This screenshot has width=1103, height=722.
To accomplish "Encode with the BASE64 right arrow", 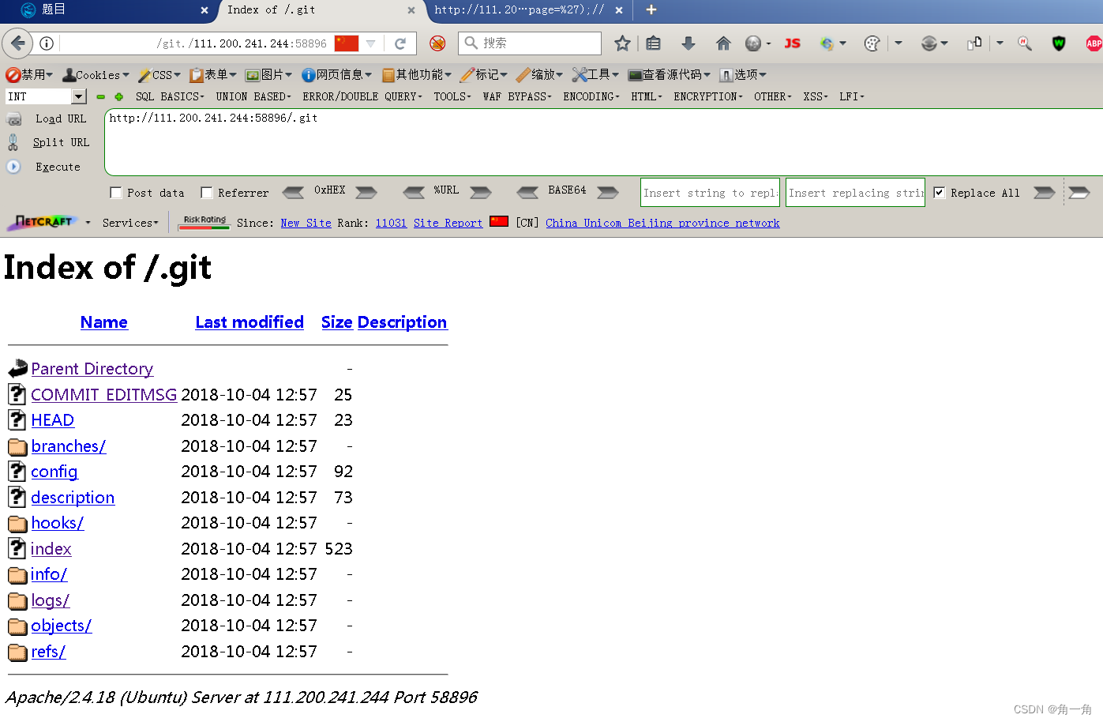I will [x=607, y=192].
